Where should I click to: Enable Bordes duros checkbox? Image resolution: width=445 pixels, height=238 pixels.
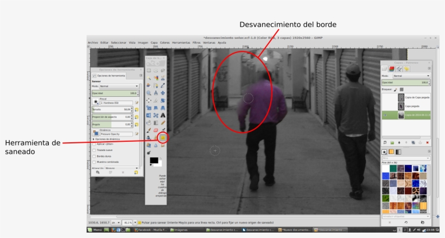pyautogui.click(x=94, y=156)
